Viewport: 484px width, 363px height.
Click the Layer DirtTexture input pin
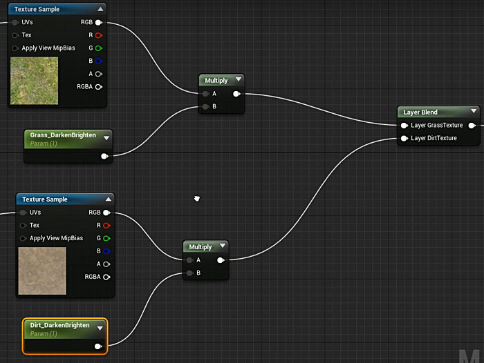[404, 138]
